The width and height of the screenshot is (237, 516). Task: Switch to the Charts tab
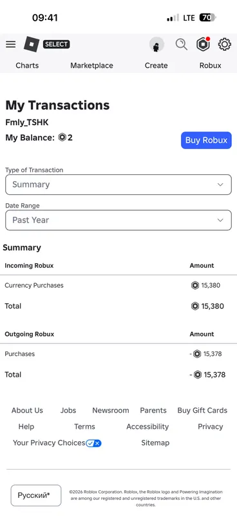click(x=27, y=66)
